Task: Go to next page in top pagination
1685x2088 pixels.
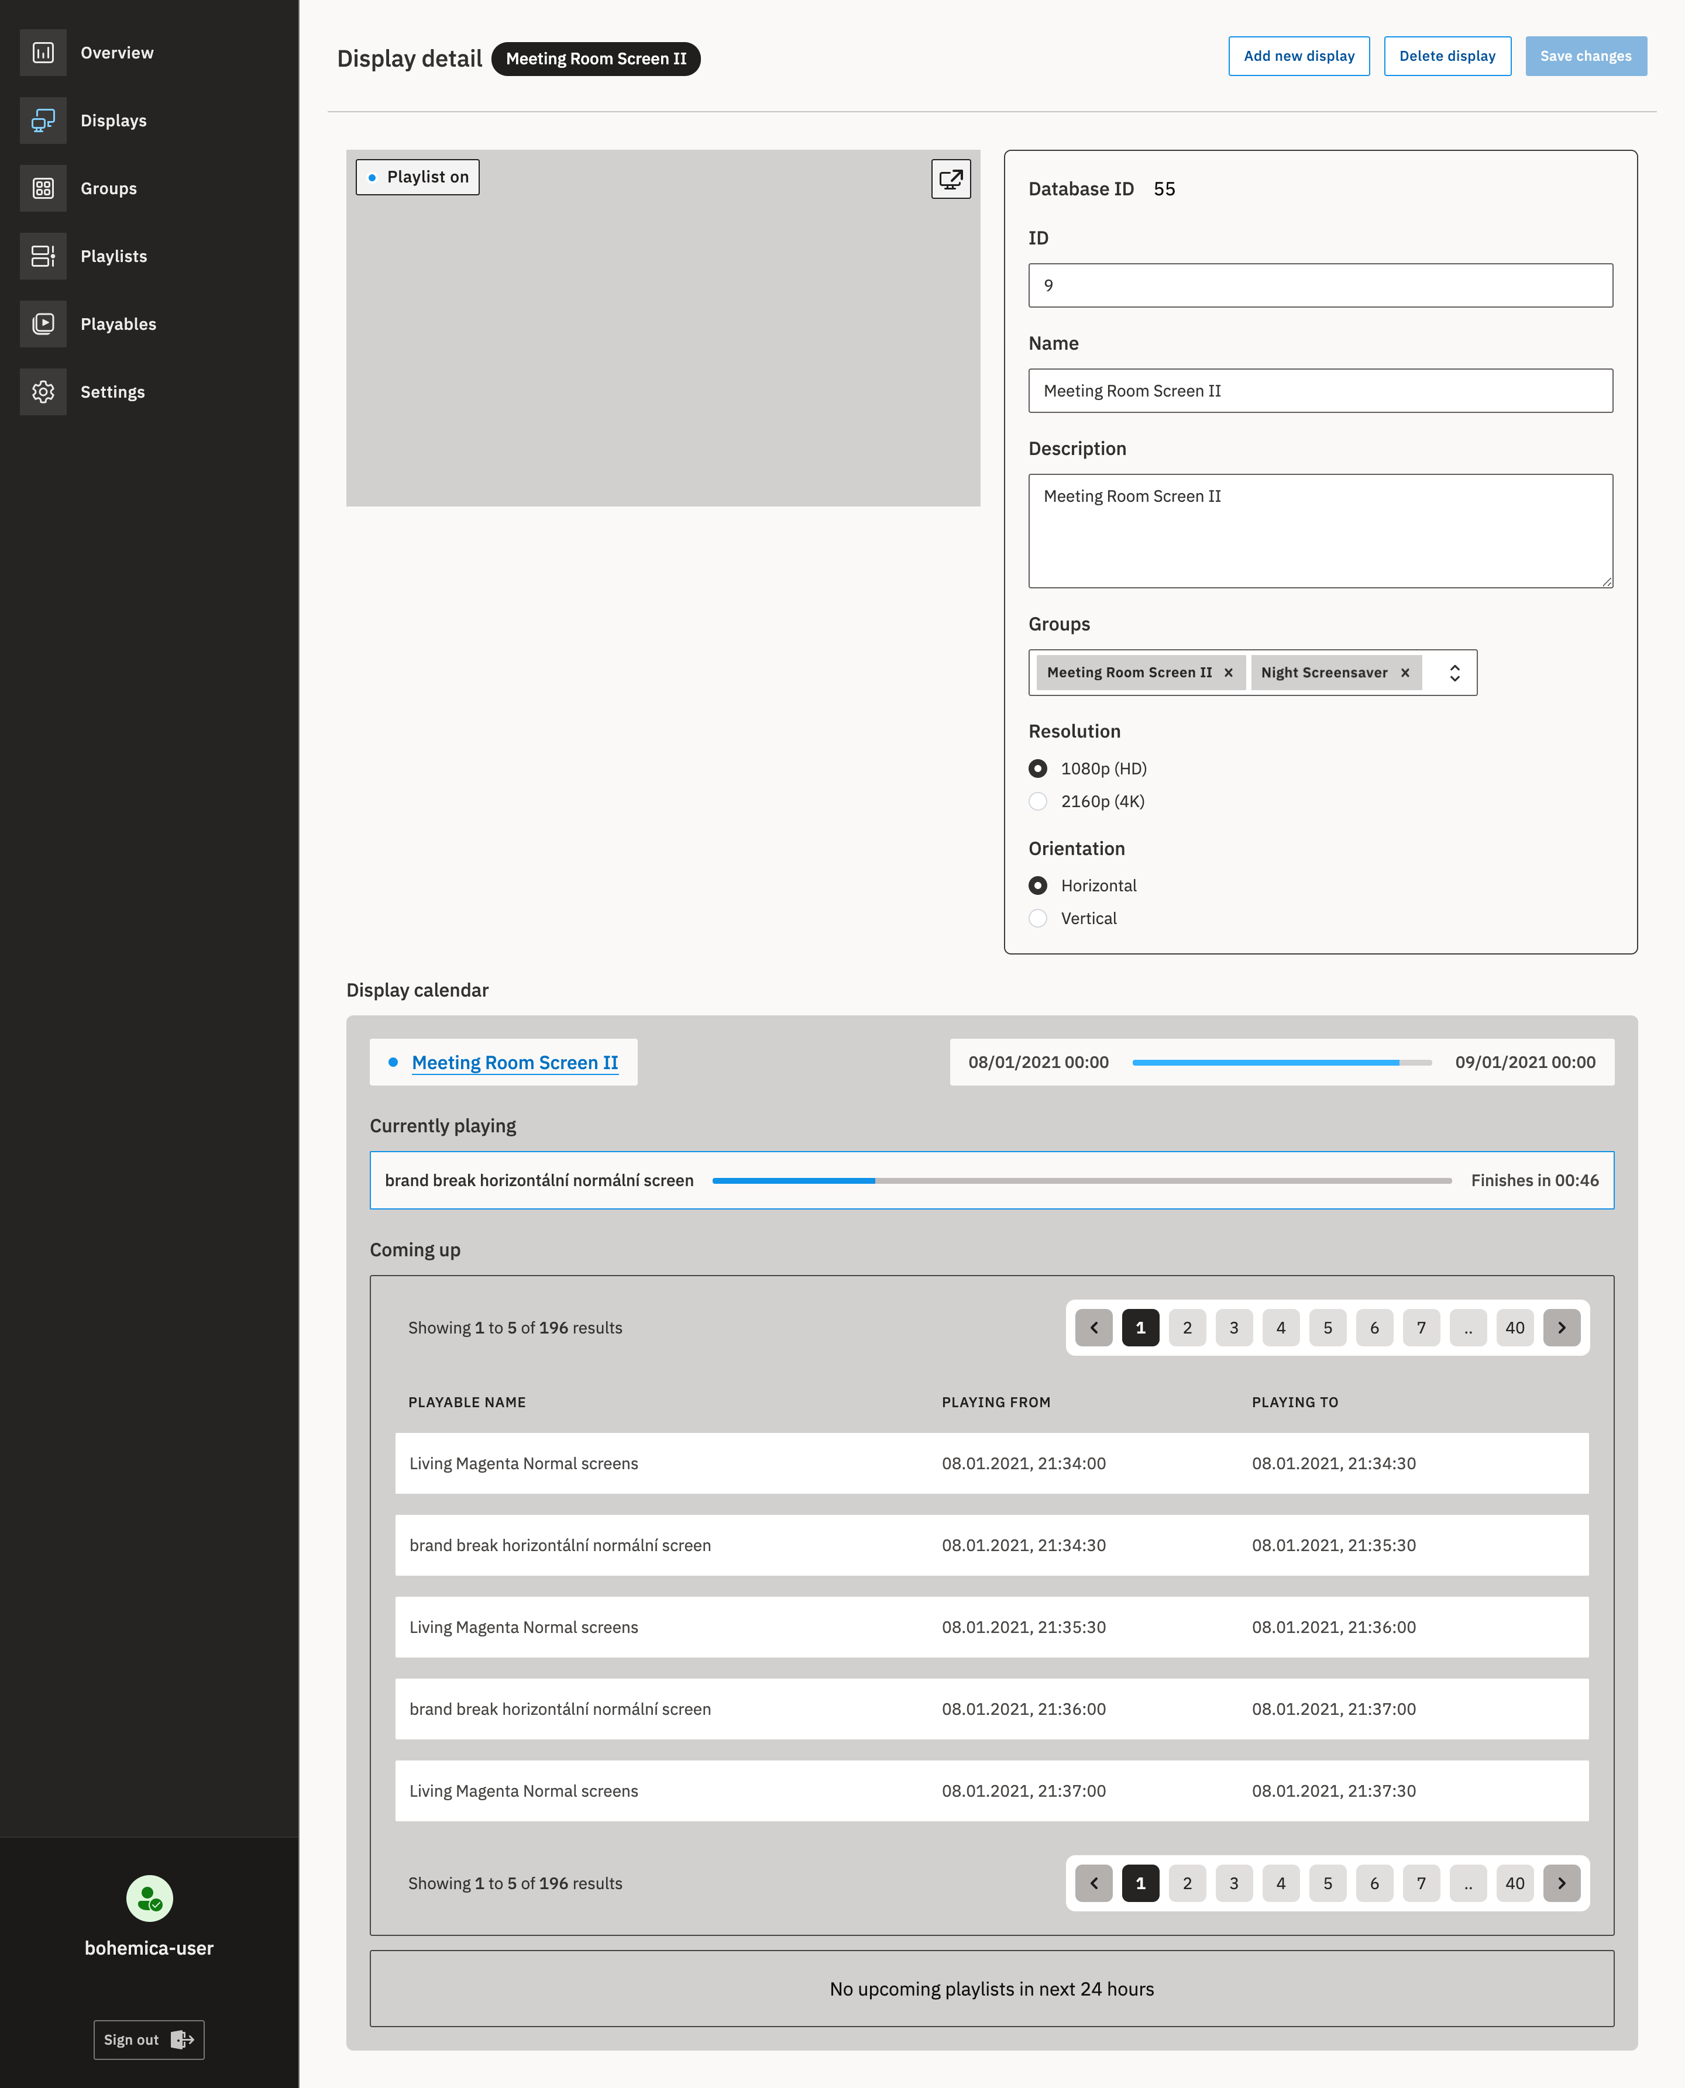Action: (x=1561, y=1327)
